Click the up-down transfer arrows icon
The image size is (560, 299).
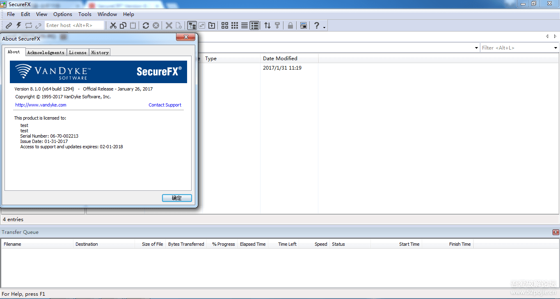[x=267, y=25]
